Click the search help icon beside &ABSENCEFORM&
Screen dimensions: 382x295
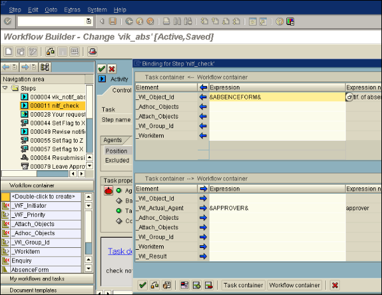pos(349,97)
